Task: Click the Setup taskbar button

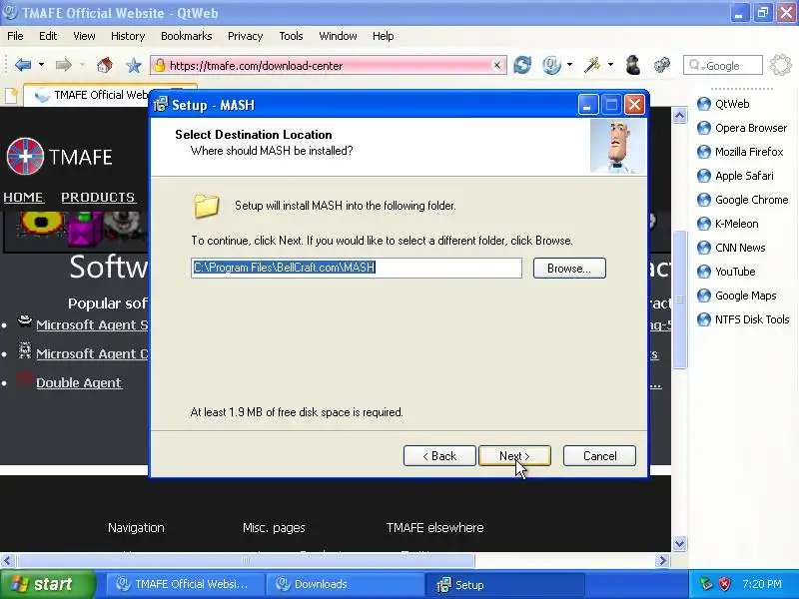Action: tap(504, 584)
